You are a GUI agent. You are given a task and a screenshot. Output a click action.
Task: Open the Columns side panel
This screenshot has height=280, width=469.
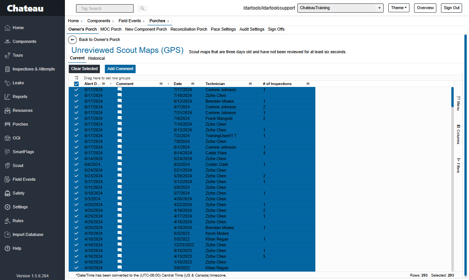click(458, 134)
